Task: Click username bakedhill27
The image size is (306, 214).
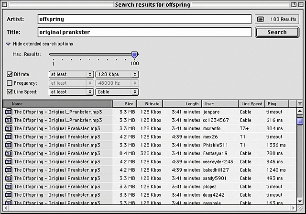Action: point(216,170)
